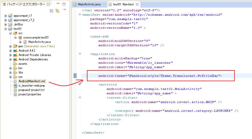Click the JetBoy project icon
Image resolution: width=252 pixels, height=139 pixels.
11,24
